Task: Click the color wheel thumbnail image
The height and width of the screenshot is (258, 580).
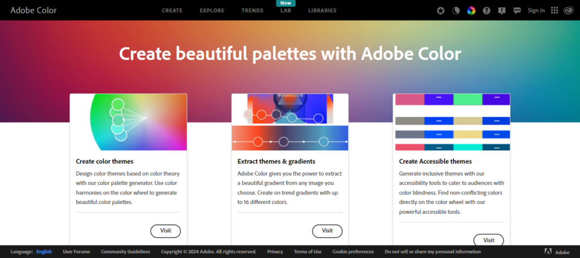Action: click(129, 122)
